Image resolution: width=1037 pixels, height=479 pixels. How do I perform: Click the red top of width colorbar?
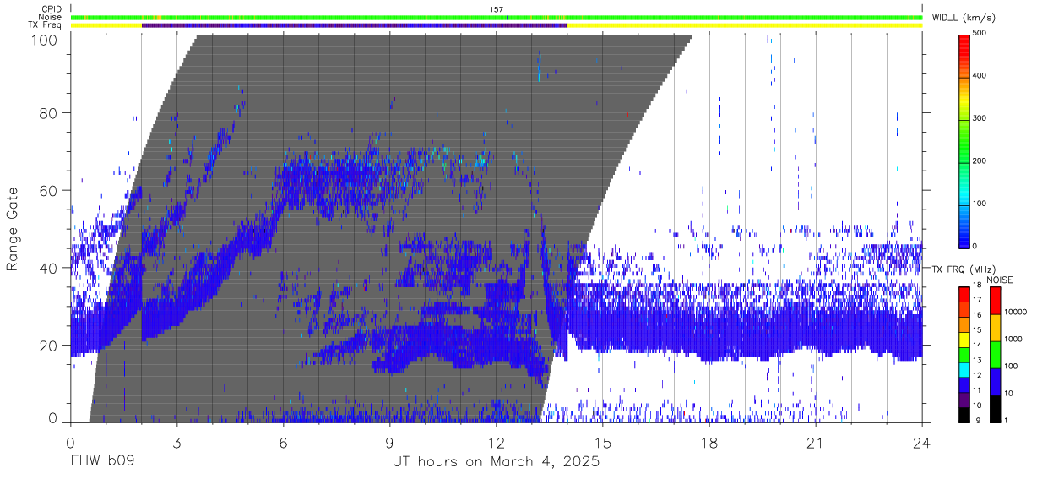[x=965, y=42]
